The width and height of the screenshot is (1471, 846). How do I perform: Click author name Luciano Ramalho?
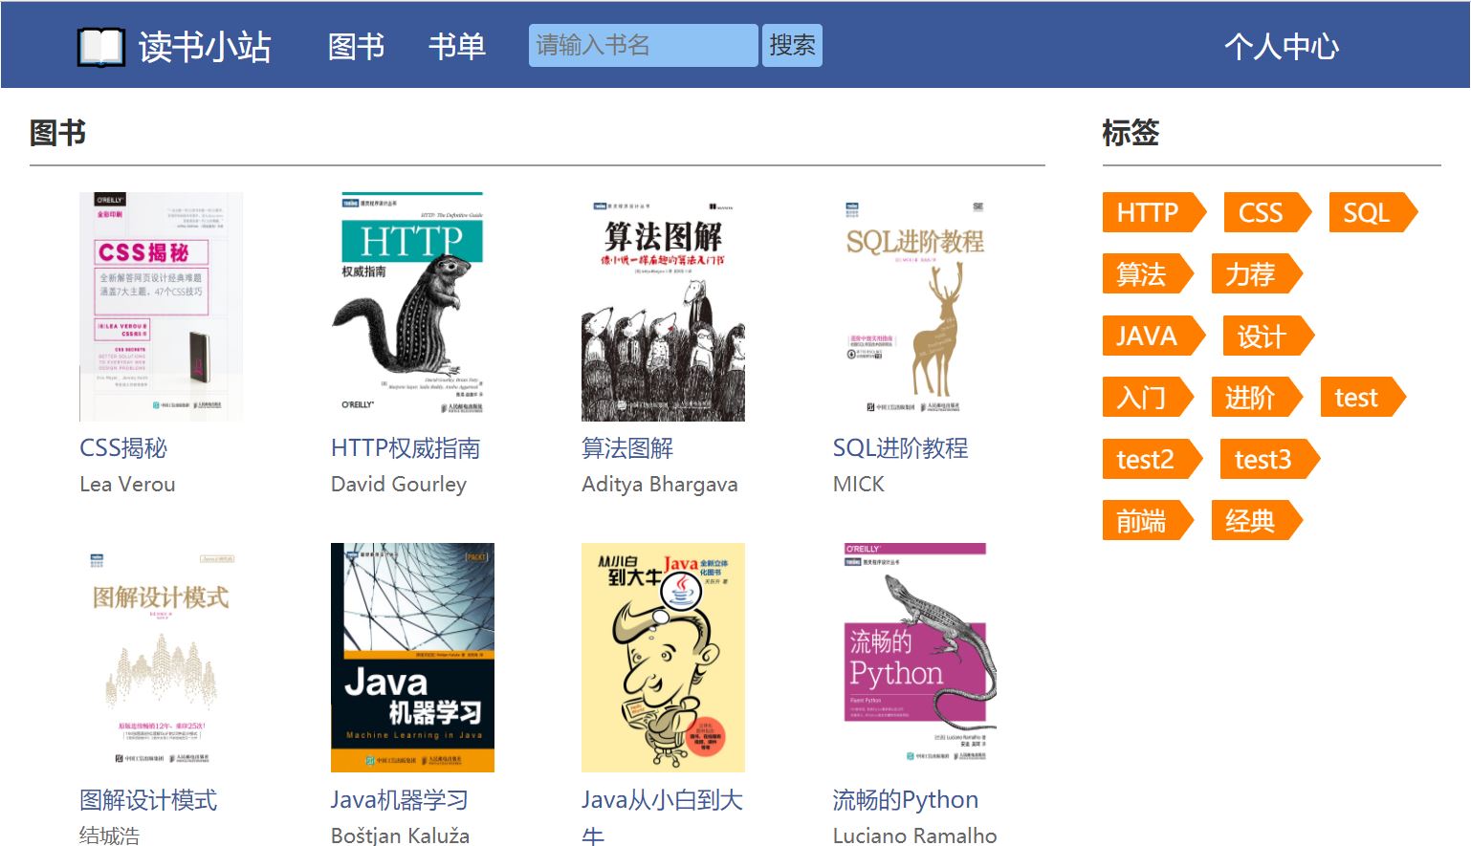click(914, 835)
